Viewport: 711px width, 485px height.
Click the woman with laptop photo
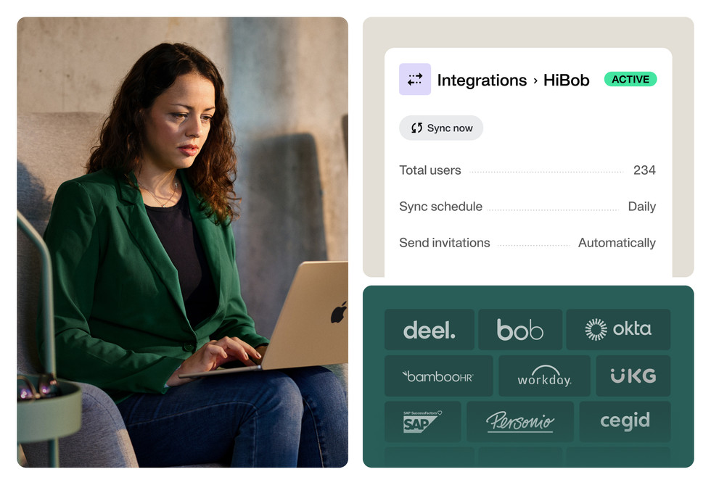(x=183, y=242)
